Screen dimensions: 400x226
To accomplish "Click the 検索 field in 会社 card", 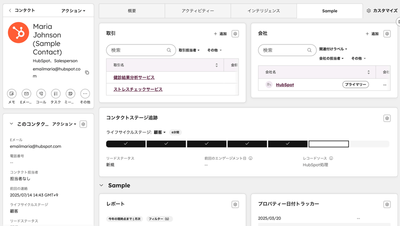I will tap(282, 50).
